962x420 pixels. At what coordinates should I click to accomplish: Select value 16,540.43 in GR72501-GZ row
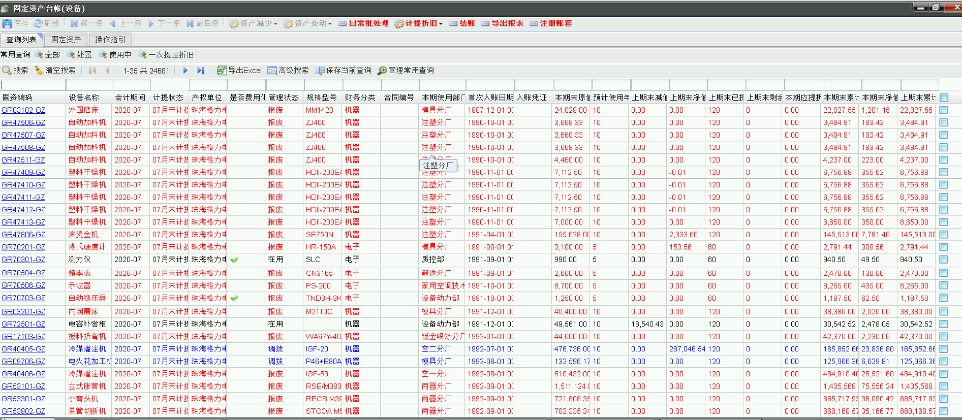tap(647, 324)
